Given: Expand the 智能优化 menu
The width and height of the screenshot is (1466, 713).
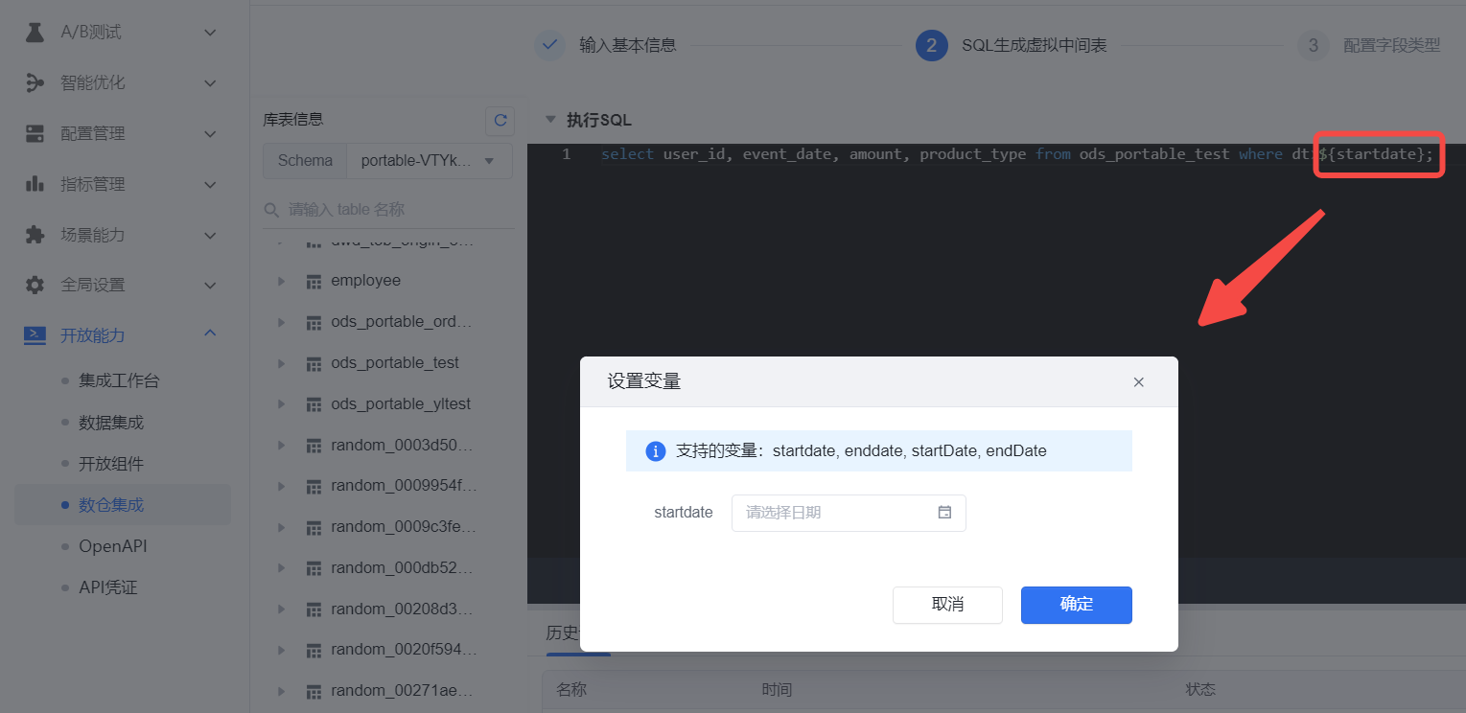Looking at the screenshot, I should click(211, 83).
